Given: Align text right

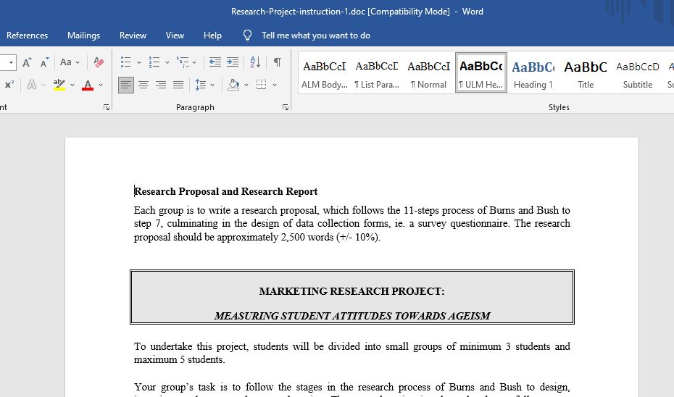Looking at the screenshot, I should (161, 85).
